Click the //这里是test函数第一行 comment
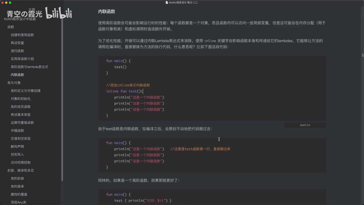The width and height of the screenshot is (364, 205). tap(200, 149)
